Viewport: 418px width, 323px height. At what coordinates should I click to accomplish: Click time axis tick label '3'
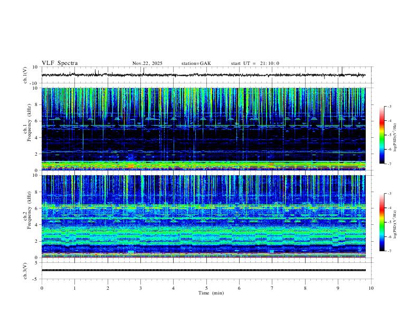[x=140, y=288]
